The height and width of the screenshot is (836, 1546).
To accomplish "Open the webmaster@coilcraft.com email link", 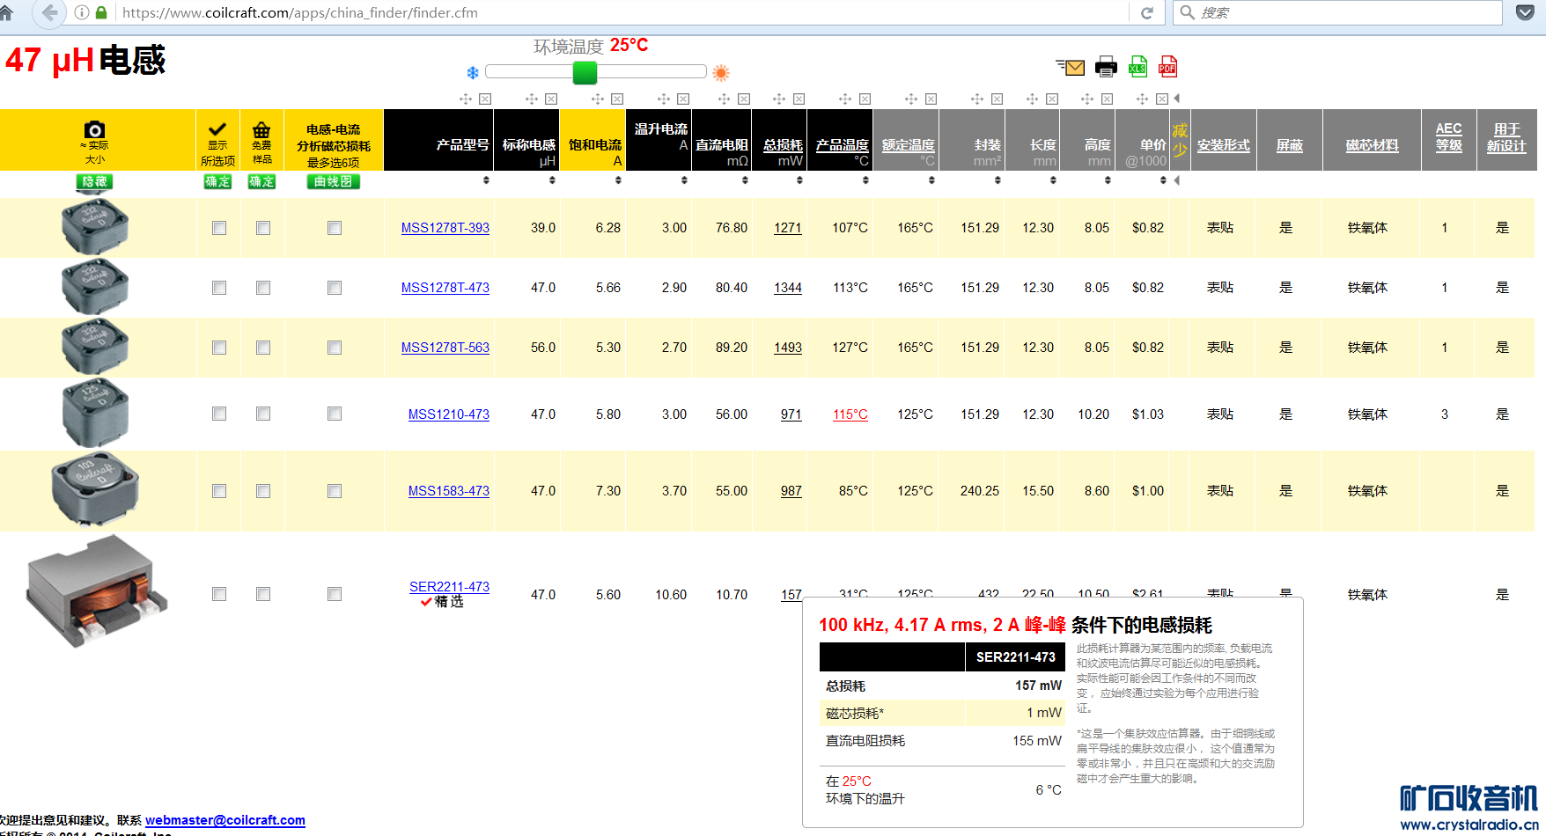I will tap(225, 820).
